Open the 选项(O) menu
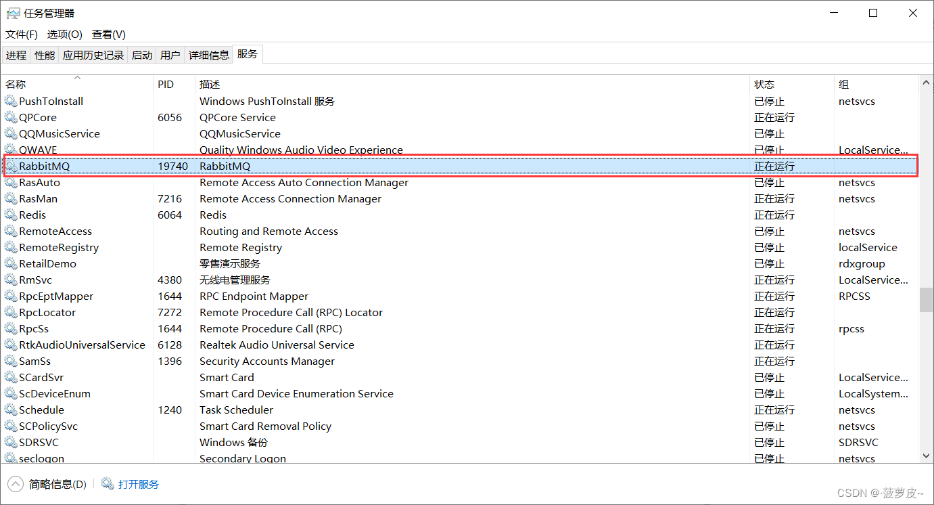The height and width of the screenshot is (505, 934). pyautogui.click(x=64, y=34)
